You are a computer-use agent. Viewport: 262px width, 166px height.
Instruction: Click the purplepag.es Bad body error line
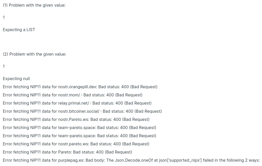point(131,160)
